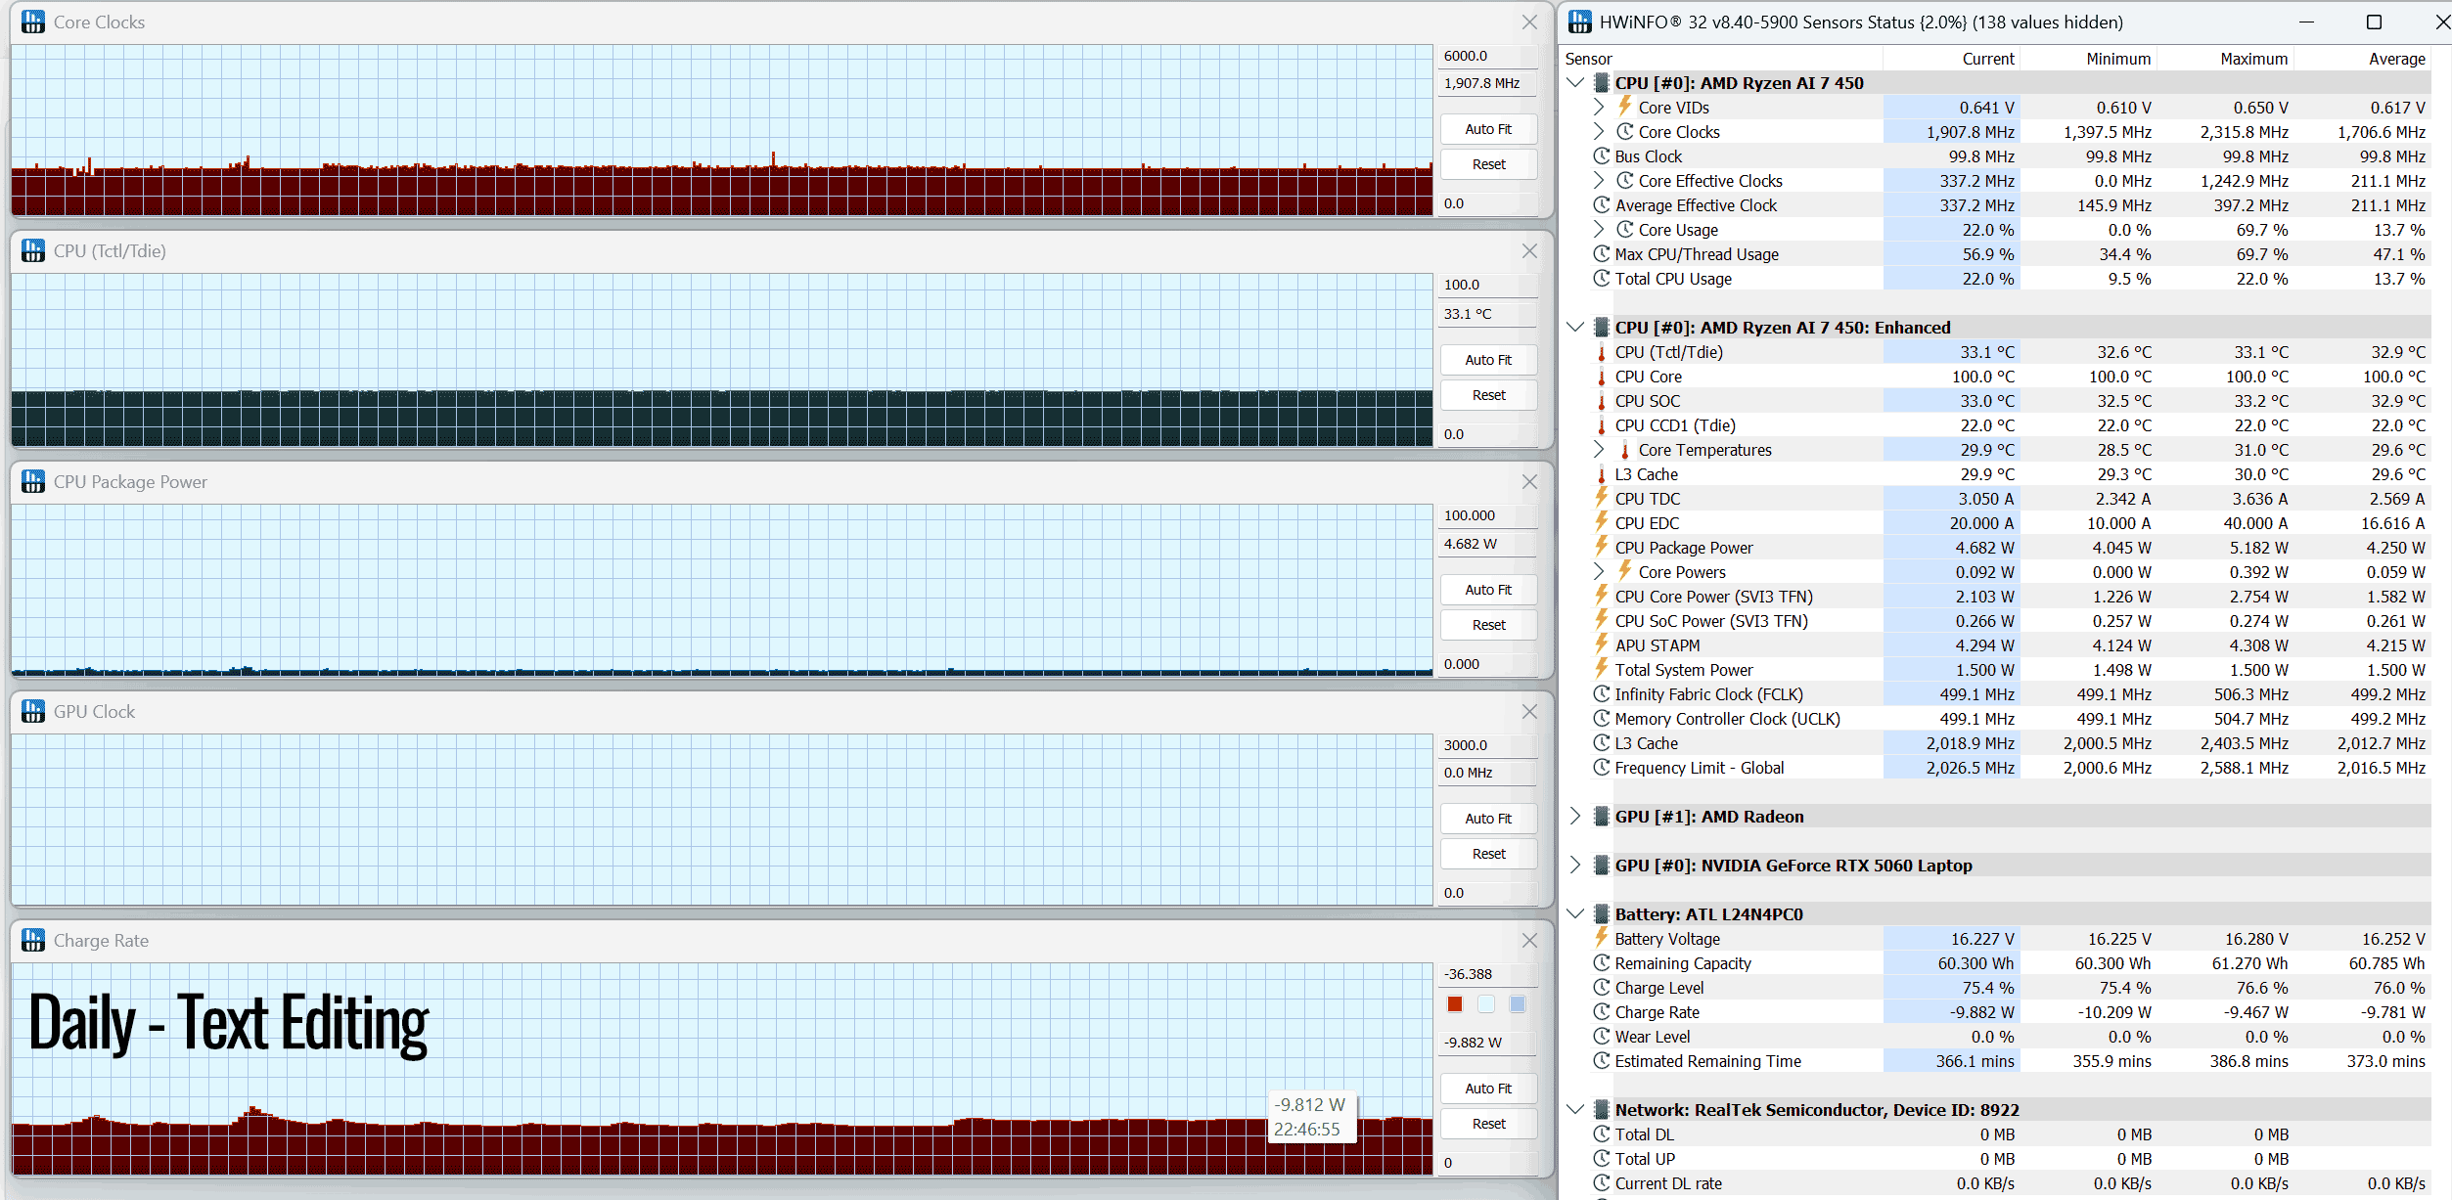Expand the Core VIDs sensor row

(x=1599, y=107)
